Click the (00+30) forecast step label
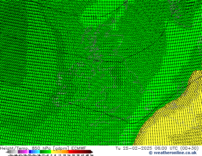202x156 pixels. point(189,148)
